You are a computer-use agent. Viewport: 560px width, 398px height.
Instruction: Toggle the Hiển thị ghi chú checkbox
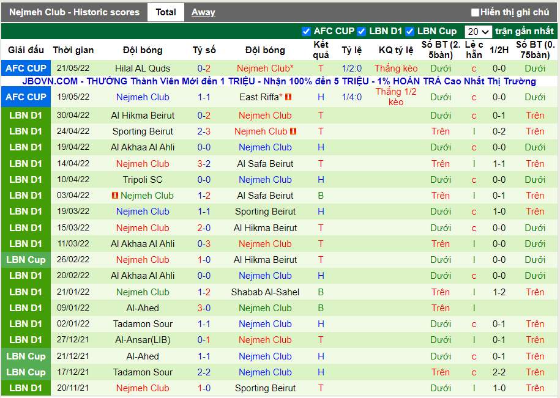click(x=475, y=12)
